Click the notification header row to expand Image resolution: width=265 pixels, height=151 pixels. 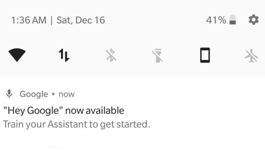click(151, 94)
